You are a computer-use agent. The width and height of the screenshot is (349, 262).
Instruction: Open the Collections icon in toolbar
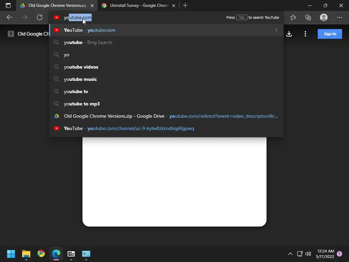click(x=308, y=17)
